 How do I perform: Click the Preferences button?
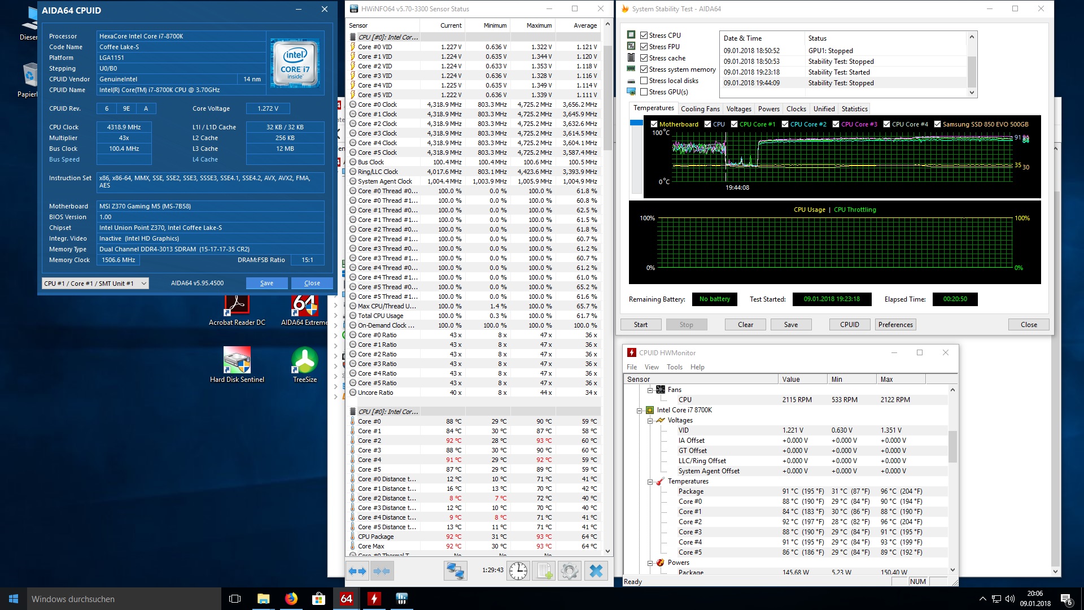[x=895, y=325]
